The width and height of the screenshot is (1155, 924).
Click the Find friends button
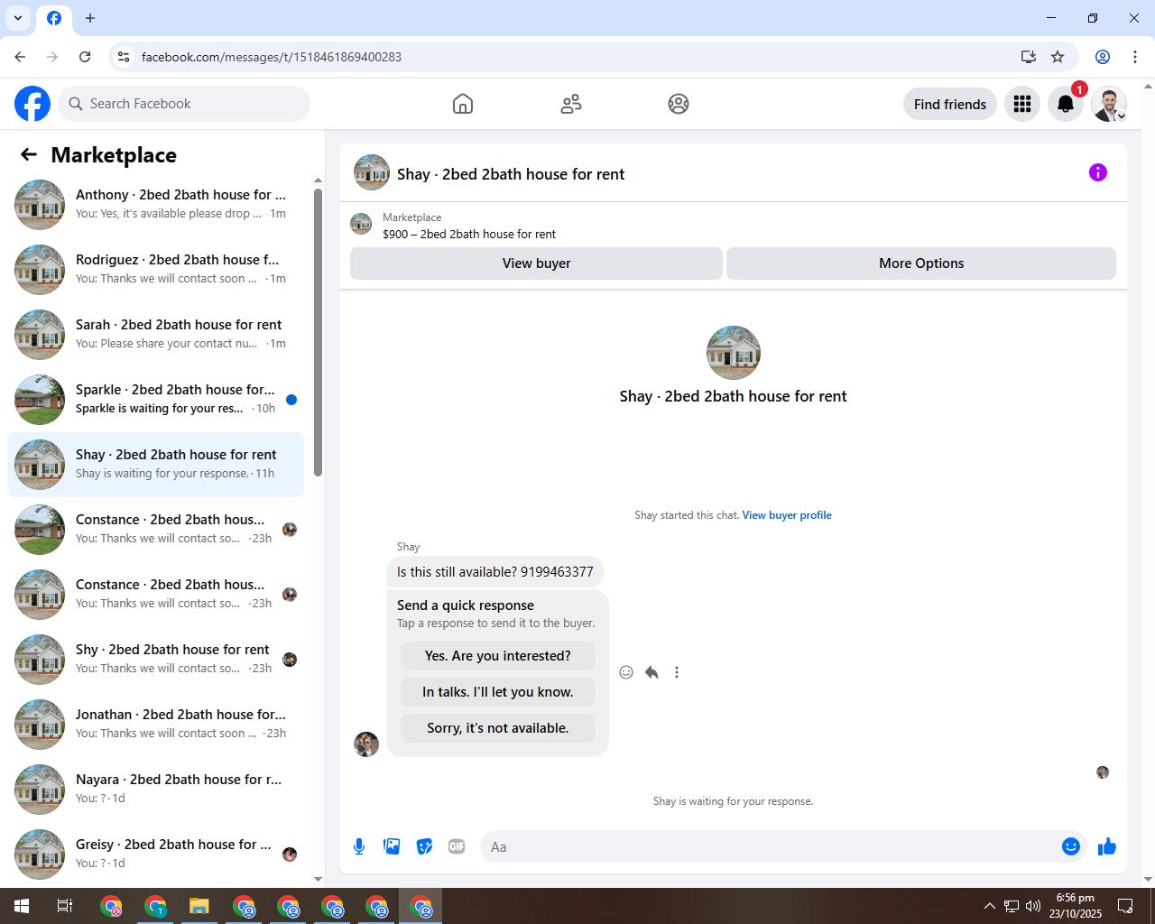[950, 104]
